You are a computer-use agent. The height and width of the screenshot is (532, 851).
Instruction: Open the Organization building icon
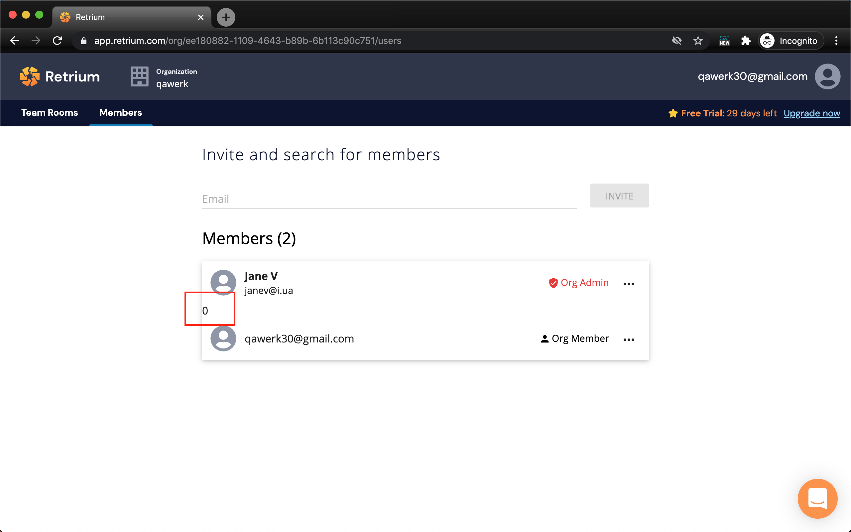click(140, 76)
